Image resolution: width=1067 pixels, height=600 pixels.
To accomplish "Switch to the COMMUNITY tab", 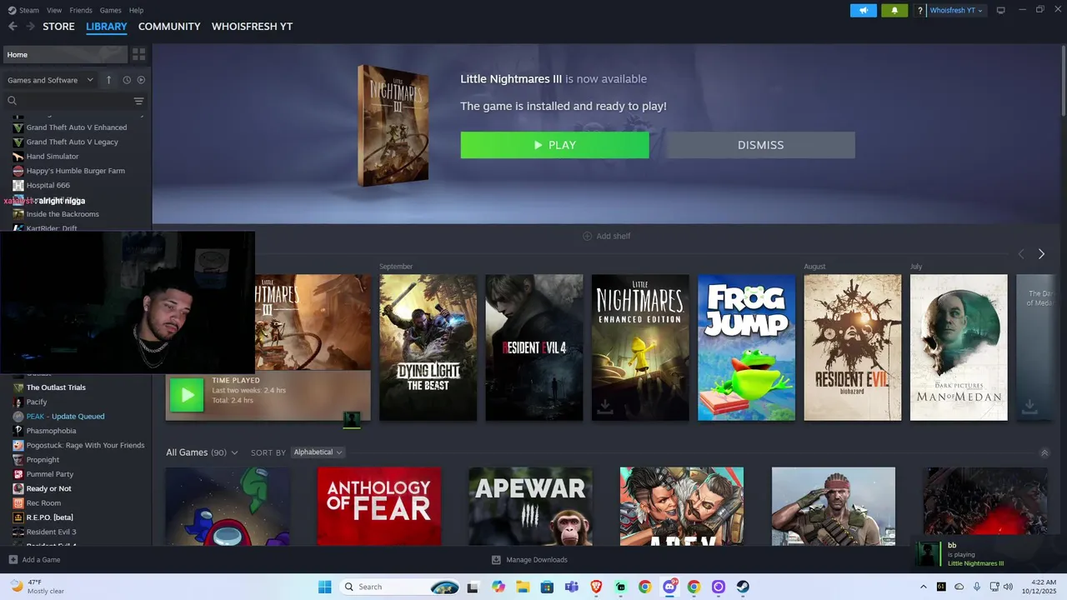I will point(169,27).
